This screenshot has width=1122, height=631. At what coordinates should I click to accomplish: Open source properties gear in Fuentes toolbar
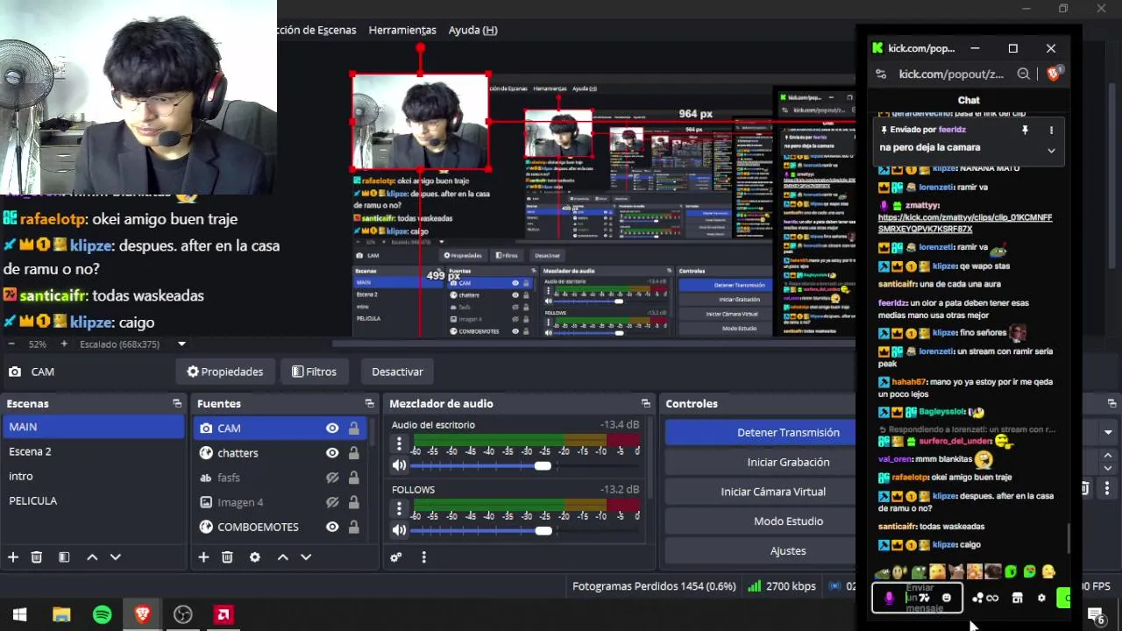pyautogui.click(x=255, y=557)
